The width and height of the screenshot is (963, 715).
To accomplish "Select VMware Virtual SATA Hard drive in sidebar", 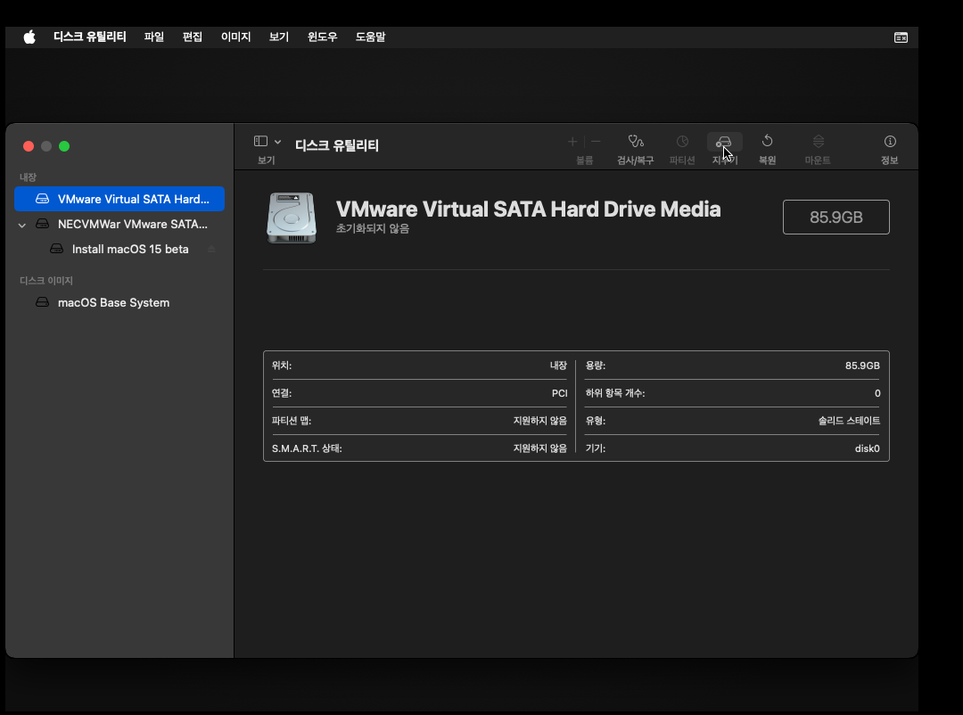I will pyautogui.click(x=119, y=199).
